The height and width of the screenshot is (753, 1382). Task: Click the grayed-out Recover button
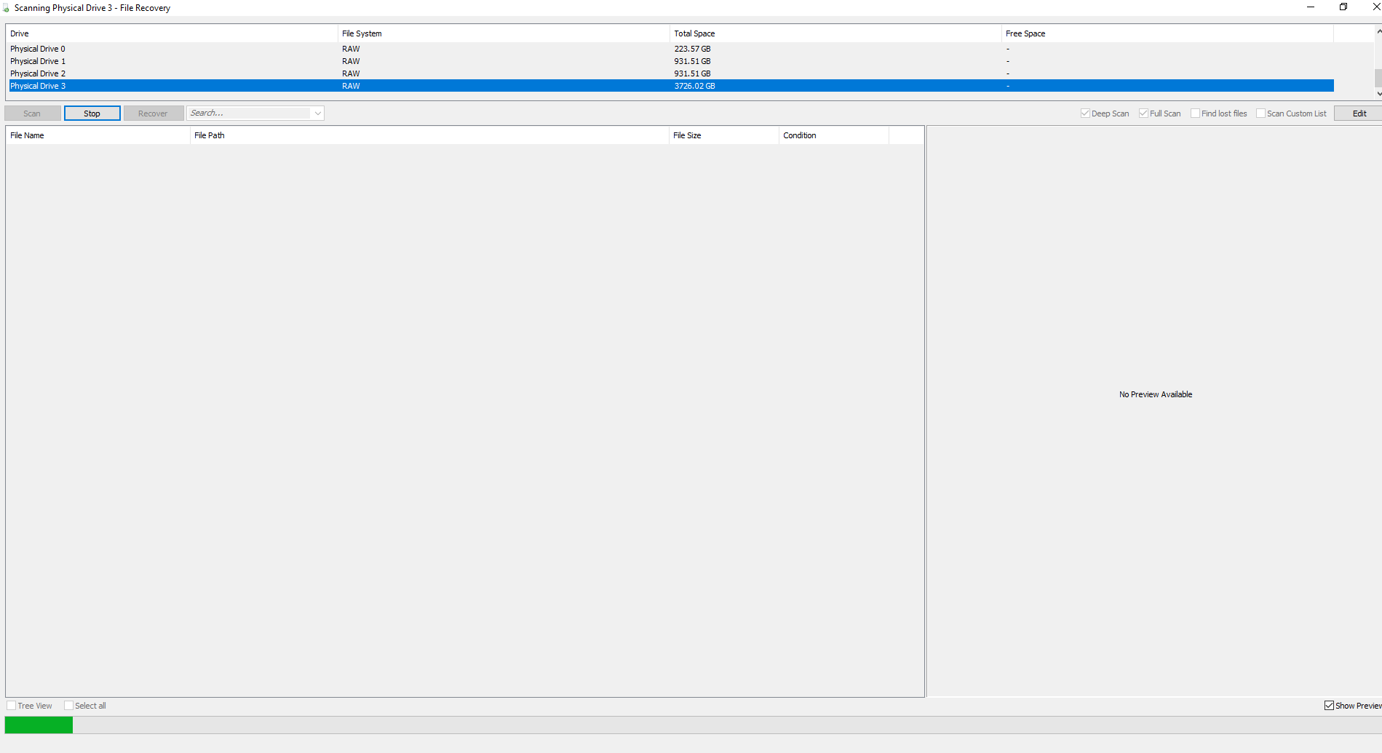point(153,113)
